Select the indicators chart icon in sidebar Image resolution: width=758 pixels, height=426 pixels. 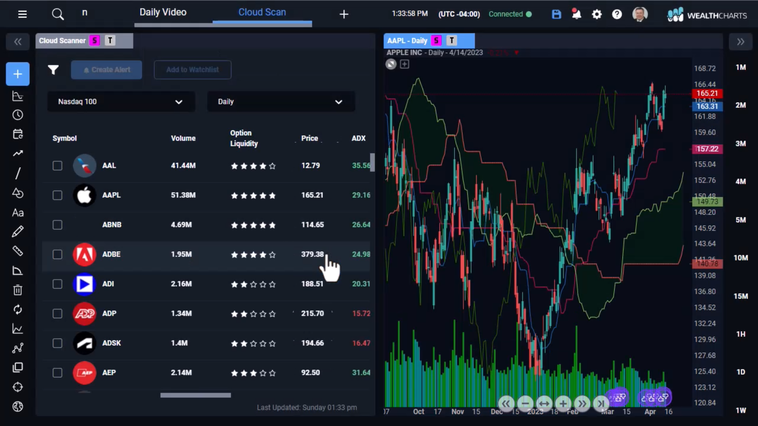(x=18, y=96)
